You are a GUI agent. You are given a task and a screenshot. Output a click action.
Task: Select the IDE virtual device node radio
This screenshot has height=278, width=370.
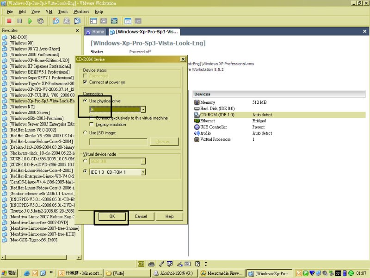pos(85,171)
